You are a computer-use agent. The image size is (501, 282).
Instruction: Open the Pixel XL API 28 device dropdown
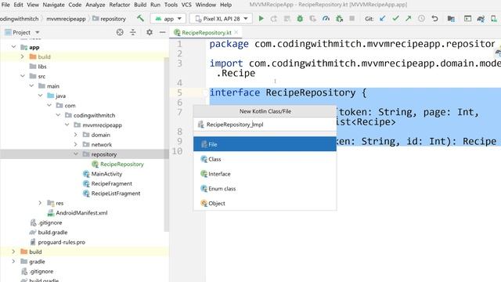tap(222, 19)
